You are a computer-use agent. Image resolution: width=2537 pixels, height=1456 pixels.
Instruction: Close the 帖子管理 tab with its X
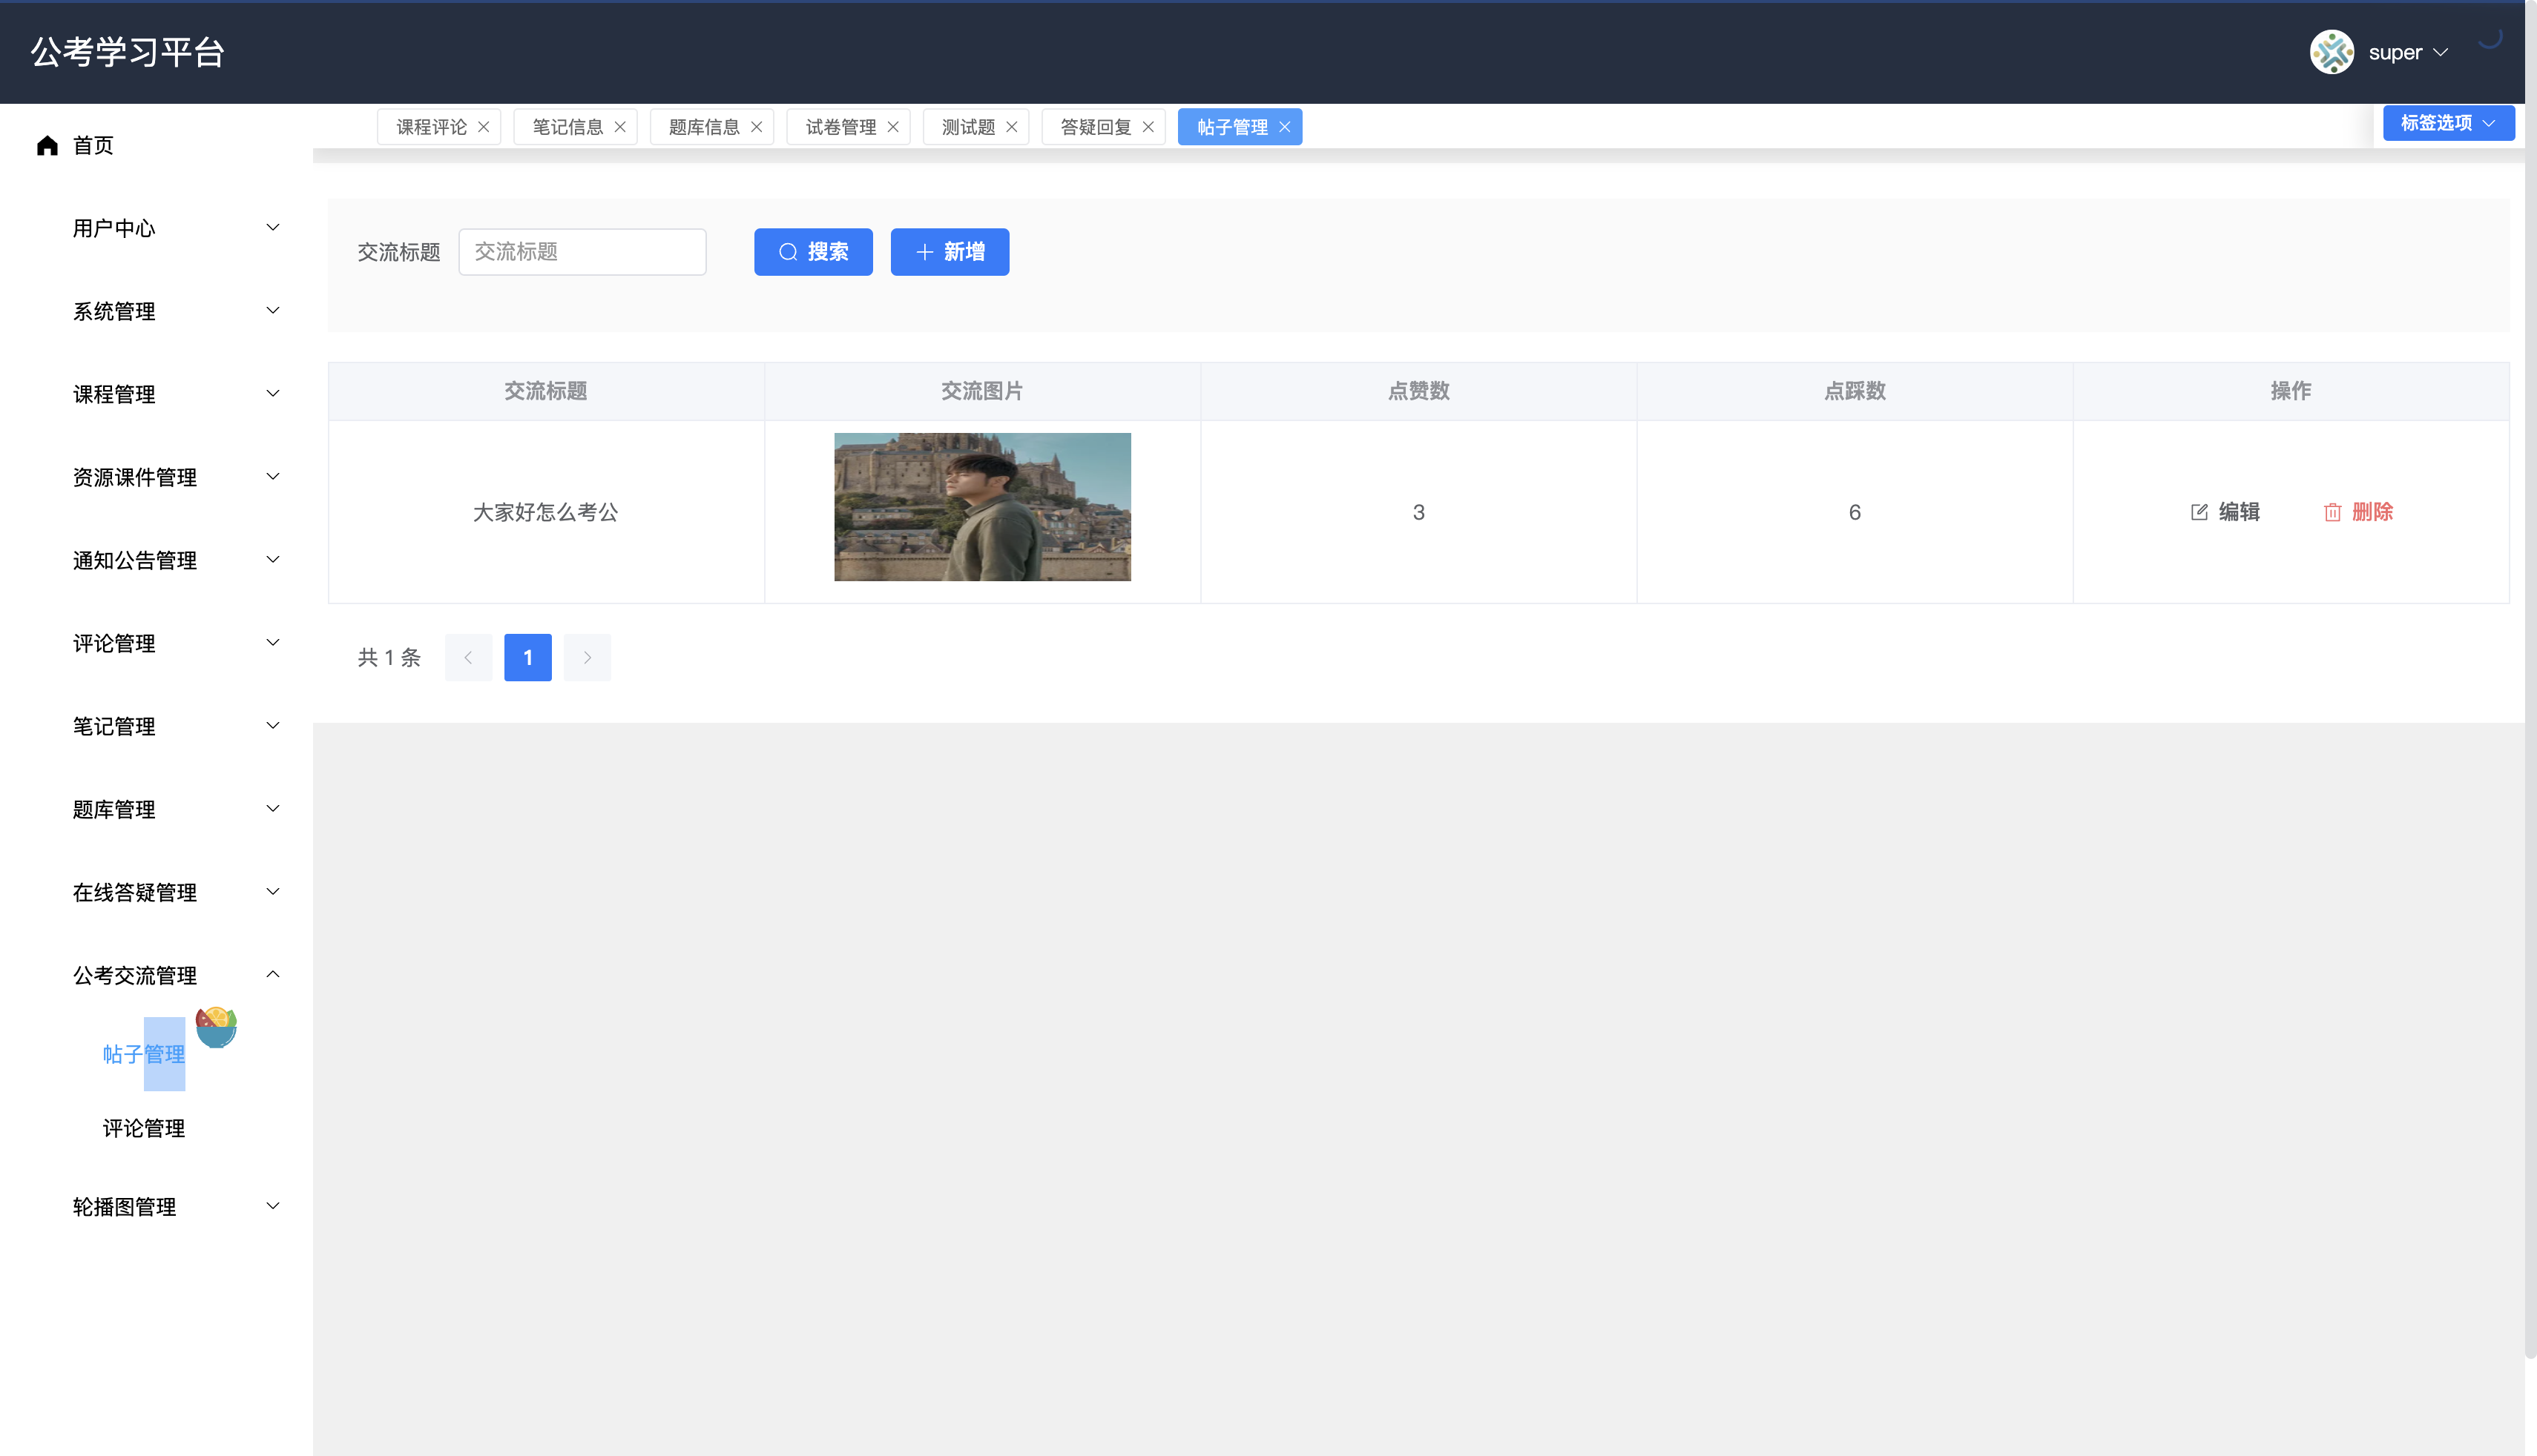click(1285, 127)
